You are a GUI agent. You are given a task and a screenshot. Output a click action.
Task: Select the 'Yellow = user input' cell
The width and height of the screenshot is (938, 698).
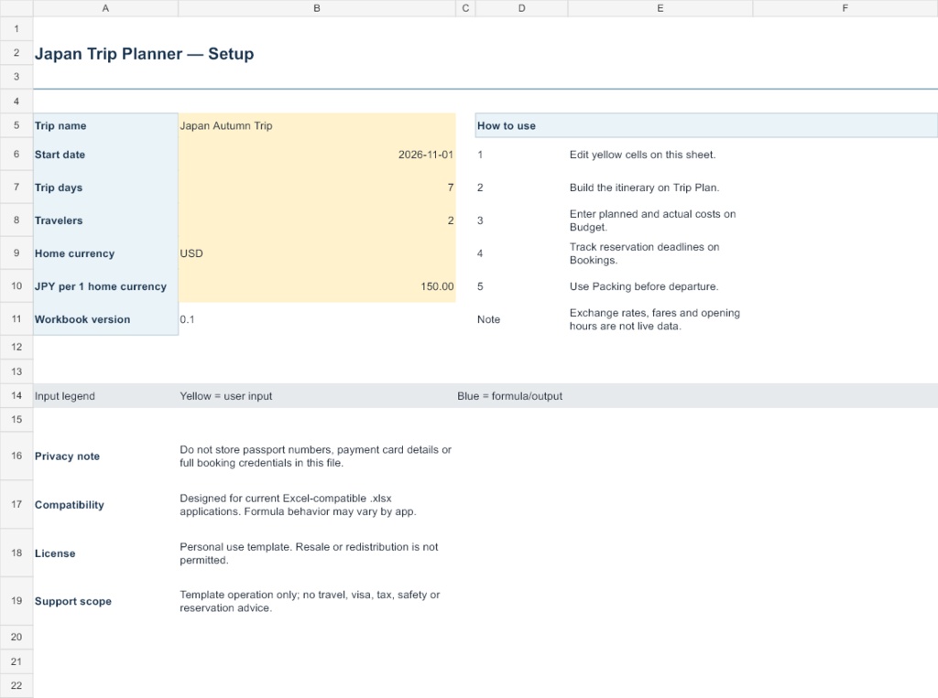316,395
